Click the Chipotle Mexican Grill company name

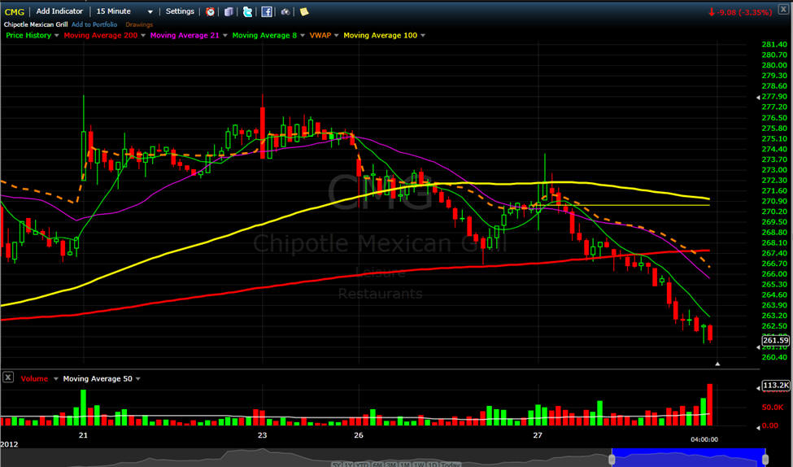pyautogui.click(x=36, y=24)
